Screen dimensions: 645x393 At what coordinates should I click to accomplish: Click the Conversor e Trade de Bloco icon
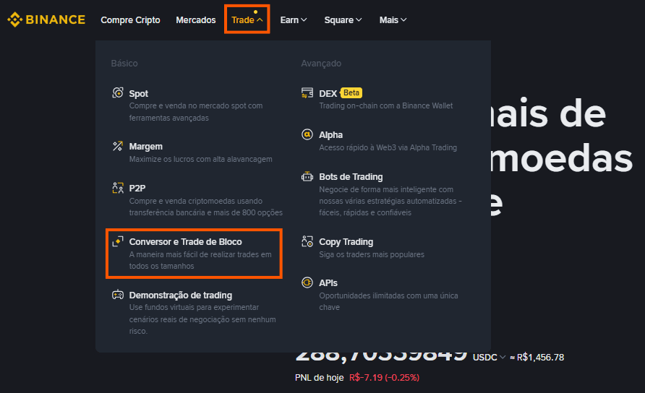118,241
